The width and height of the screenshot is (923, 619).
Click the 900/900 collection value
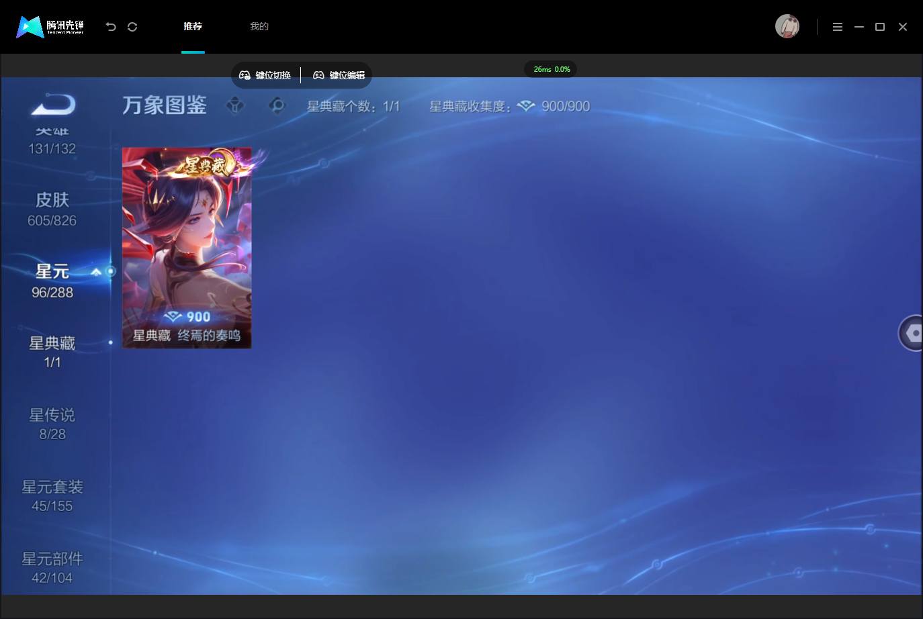click(x=566, y=106)
